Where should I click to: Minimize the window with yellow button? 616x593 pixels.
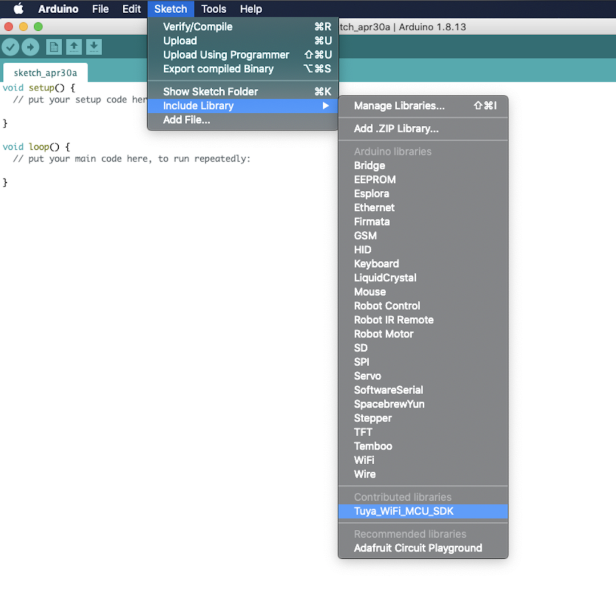pyautogui.click(x=23, y=27)
